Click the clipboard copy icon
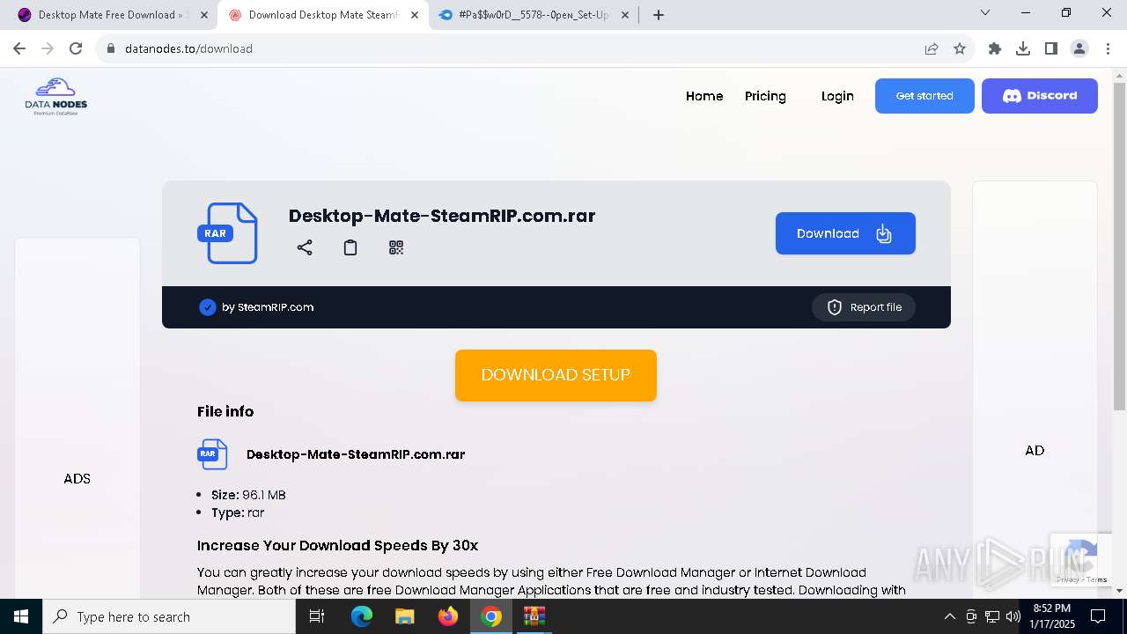This screenshot has width=1127, height=634. [350, 247]
